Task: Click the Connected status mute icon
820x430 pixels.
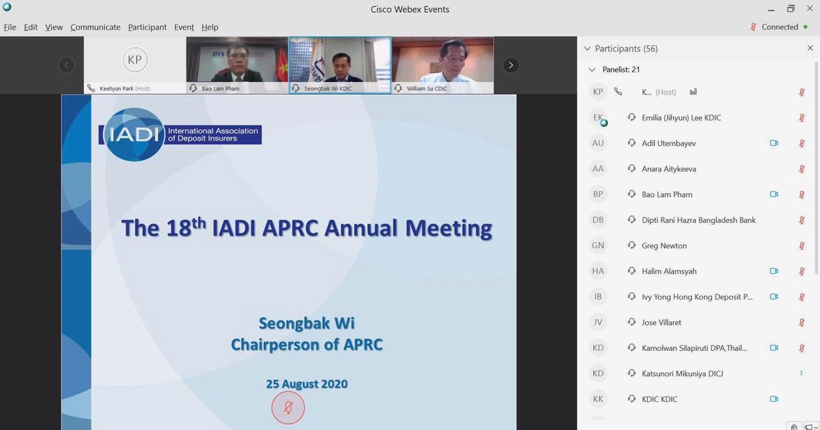Action: [x=753, y=27]
